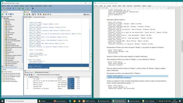Expand Informes Definidos por el Usuario
The image size is (183, 103).
pos(2,75)
